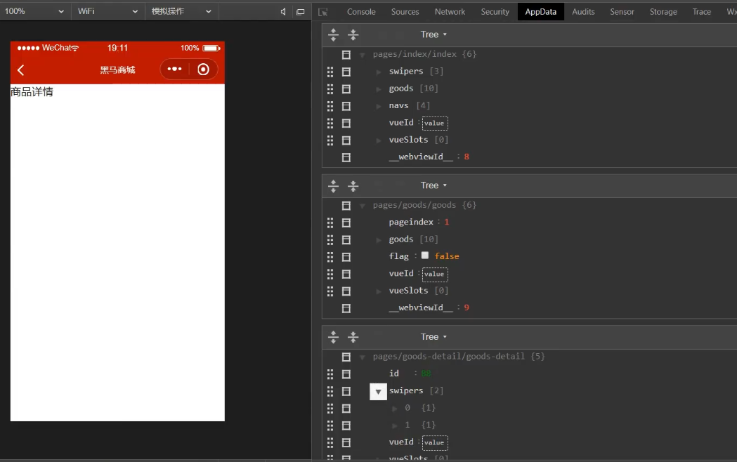Click the drag handle of the navs row
The image size is (737, 462).
[330, 105]
